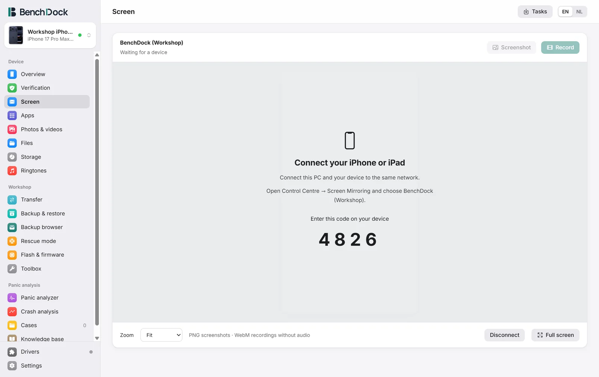Screen dimensions: 599x377
Task: Open the Overview sidebar icon
Action: (x=12, y=74)
